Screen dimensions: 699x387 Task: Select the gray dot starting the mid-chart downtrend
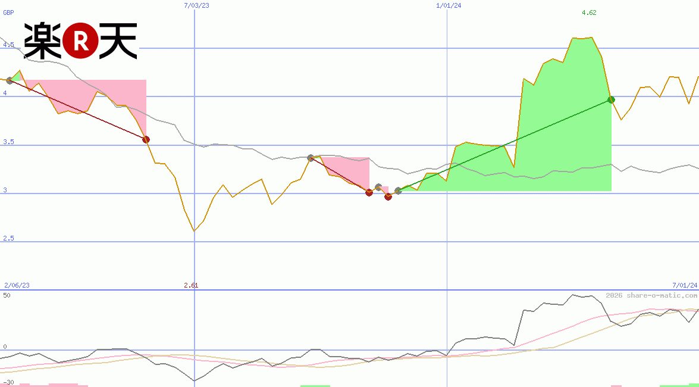tap(310, 158)
